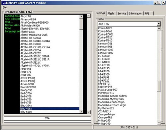The height and width of the screenshot is (130, 166).
Task: Select BenQ-C30 entry
Action: point(50,90)
